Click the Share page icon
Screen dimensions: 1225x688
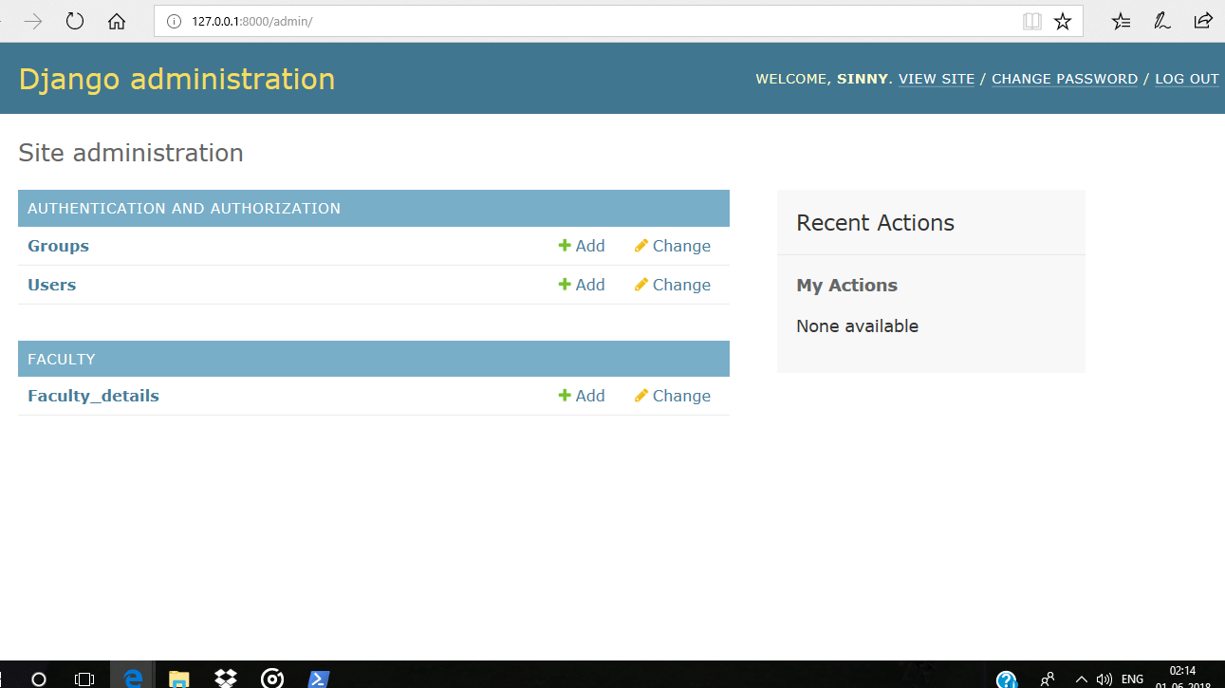pyautogui.click(x=1203, y=21)
